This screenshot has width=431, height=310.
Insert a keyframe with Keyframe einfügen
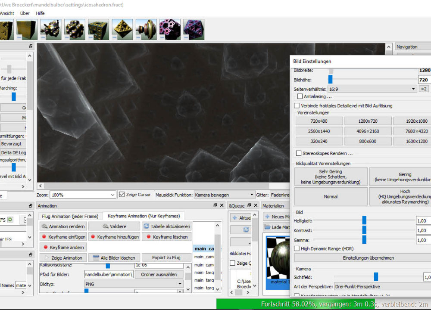tap(63, 237)
